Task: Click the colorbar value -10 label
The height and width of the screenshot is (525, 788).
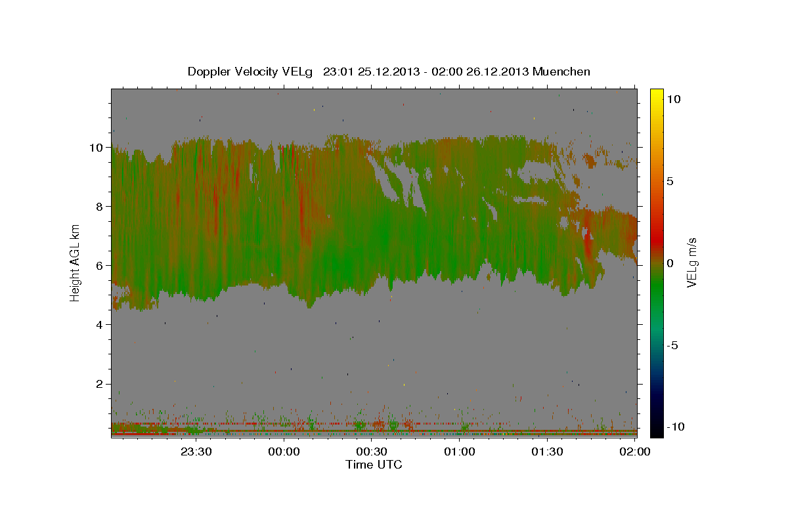Action: point(675,427)
